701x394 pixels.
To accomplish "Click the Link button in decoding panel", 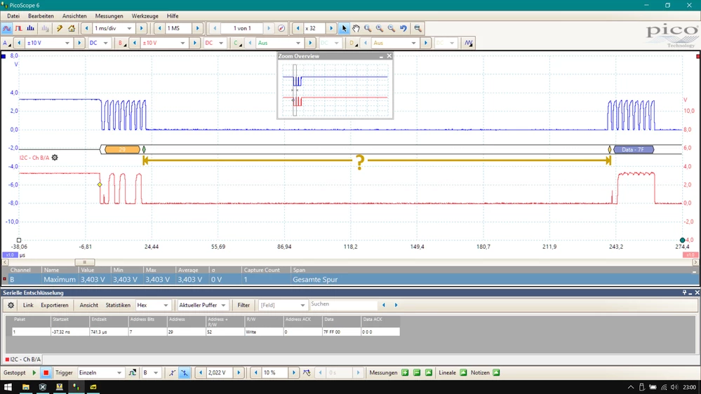I will point(28,305).
